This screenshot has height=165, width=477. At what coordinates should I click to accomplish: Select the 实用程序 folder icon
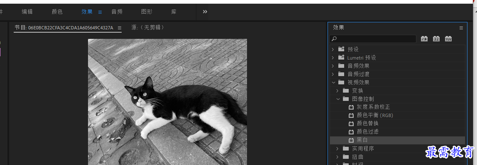345,148
